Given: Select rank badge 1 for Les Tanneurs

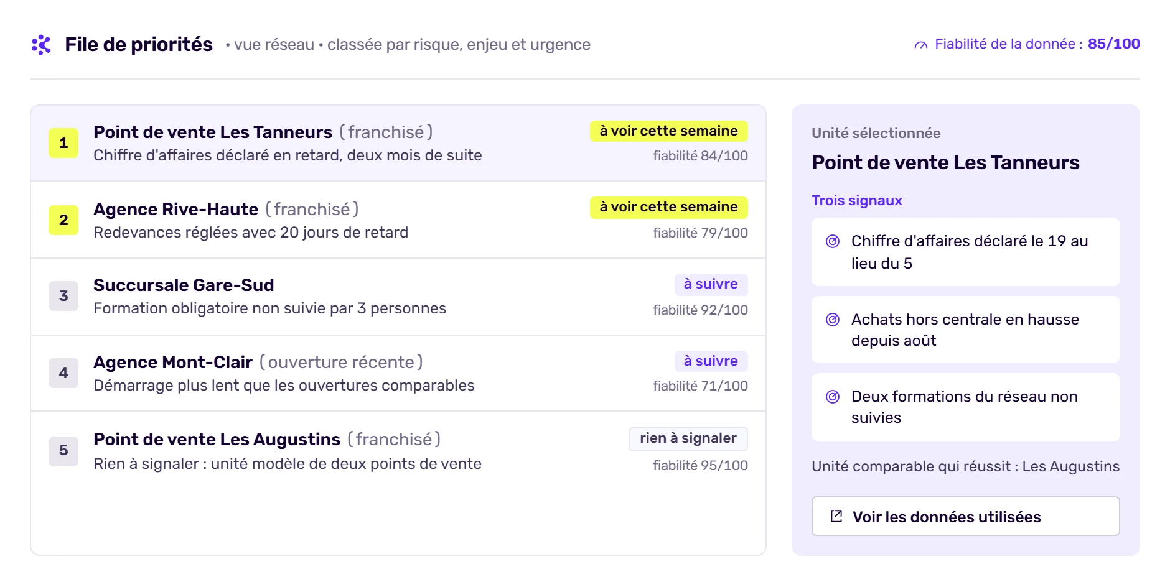Looking at the screenshot, I should click(63, 143).
